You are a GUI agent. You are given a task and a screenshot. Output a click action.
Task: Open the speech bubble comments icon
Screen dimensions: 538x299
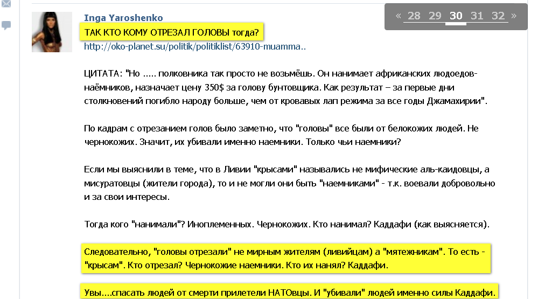click(x=6, y=25)
